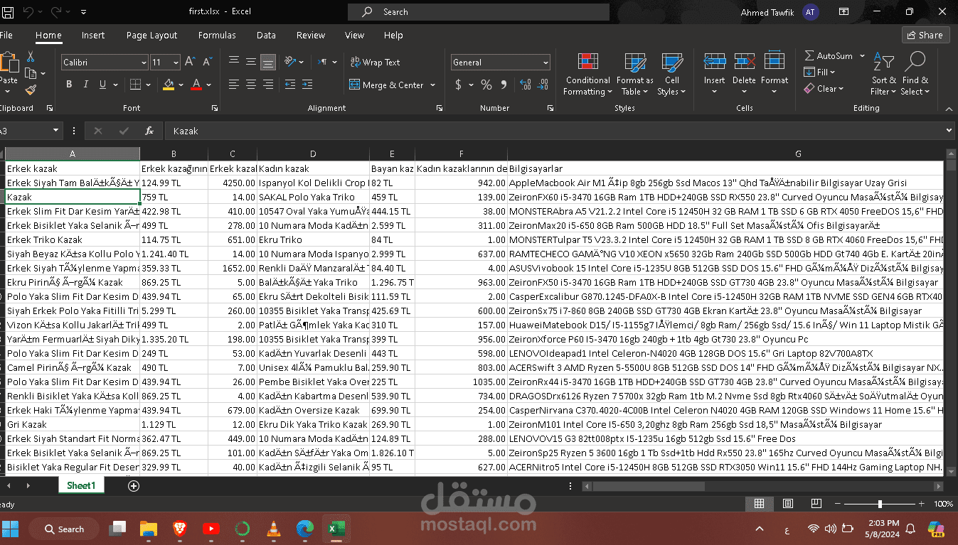Switch to Page Layout tab
Screen dimensions: 958x545
tap(152, 35)
